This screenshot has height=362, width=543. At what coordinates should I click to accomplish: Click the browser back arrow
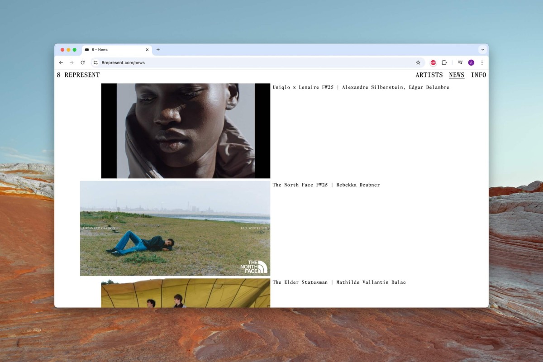click(61, 62)
